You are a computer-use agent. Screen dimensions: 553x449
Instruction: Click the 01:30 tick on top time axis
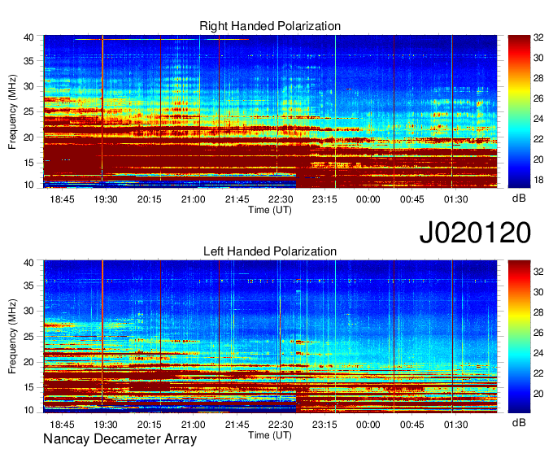pyautogui.click(x=455, y=199)
